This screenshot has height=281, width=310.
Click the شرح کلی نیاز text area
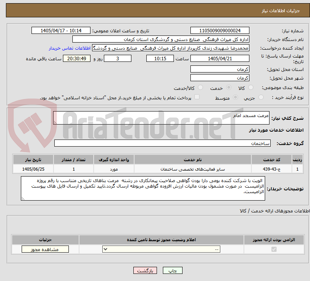coord(161,118)
